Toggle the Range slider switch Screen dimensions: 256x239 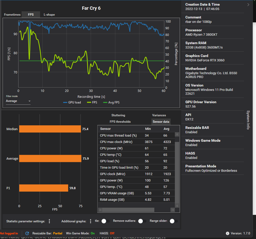pos(174,221)
